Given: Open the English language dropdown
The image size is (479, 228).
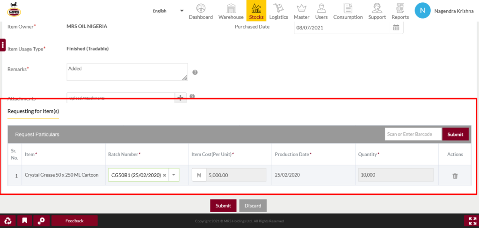Looking at the screenshot, I should pos(168,11).
